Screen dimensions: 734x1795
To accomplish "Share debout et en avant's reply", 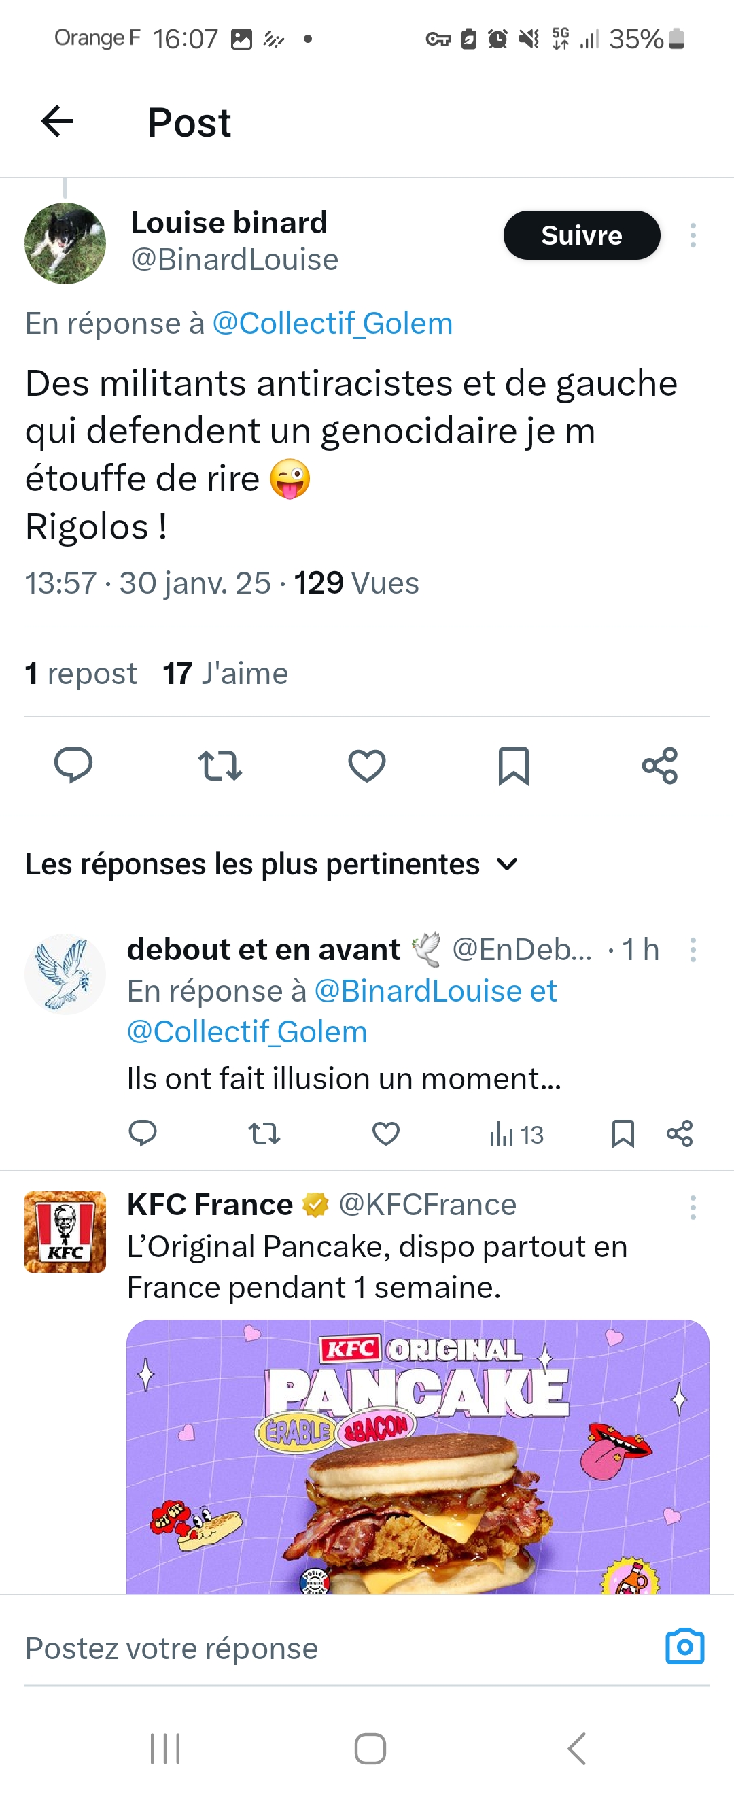I will (x=680, y=1133).
